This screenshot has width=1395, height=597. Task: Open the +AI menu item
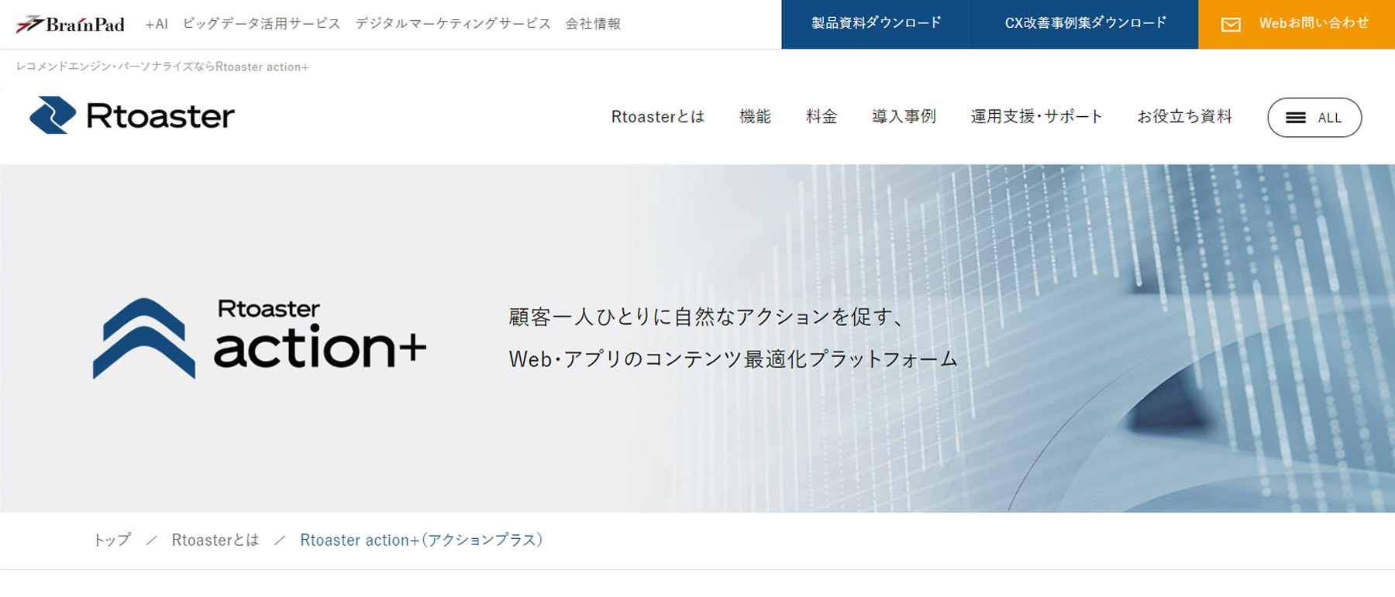(157, 24)
